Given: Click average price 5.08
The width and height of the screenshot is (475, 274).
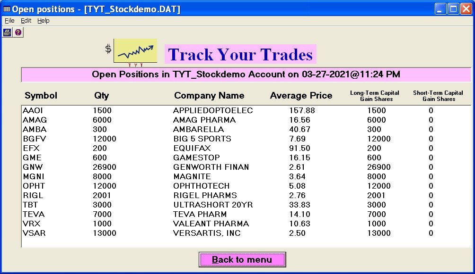Looking at the screenshot, I should tap(297, 186).
